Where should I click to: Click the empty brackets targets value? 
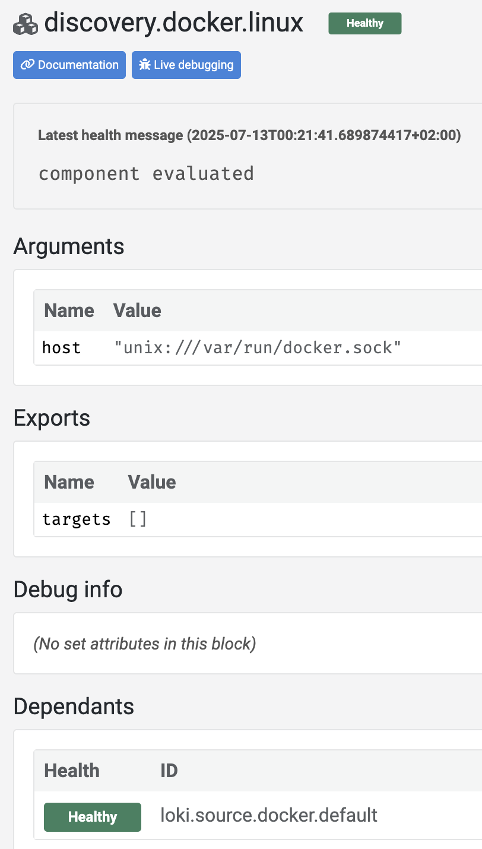[x=138, y=519]
